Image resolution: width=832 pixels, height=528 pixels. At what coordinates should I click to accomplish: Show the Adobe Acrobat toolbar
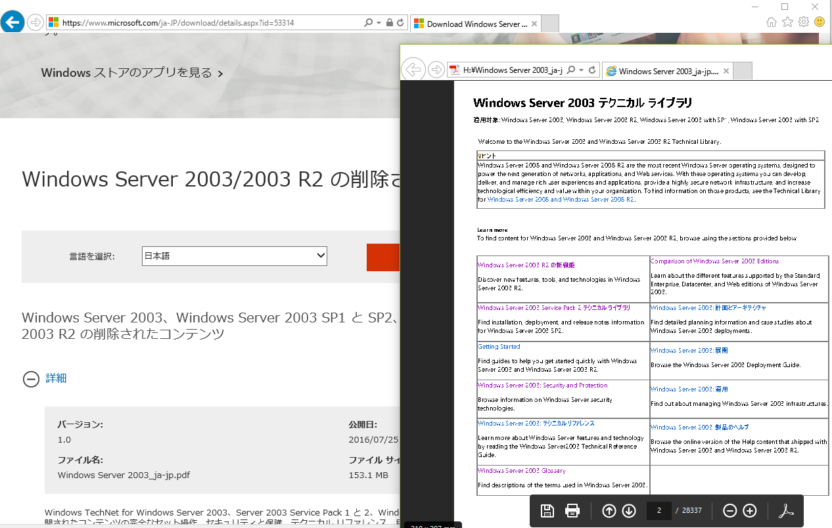click(x=787, y=511)
